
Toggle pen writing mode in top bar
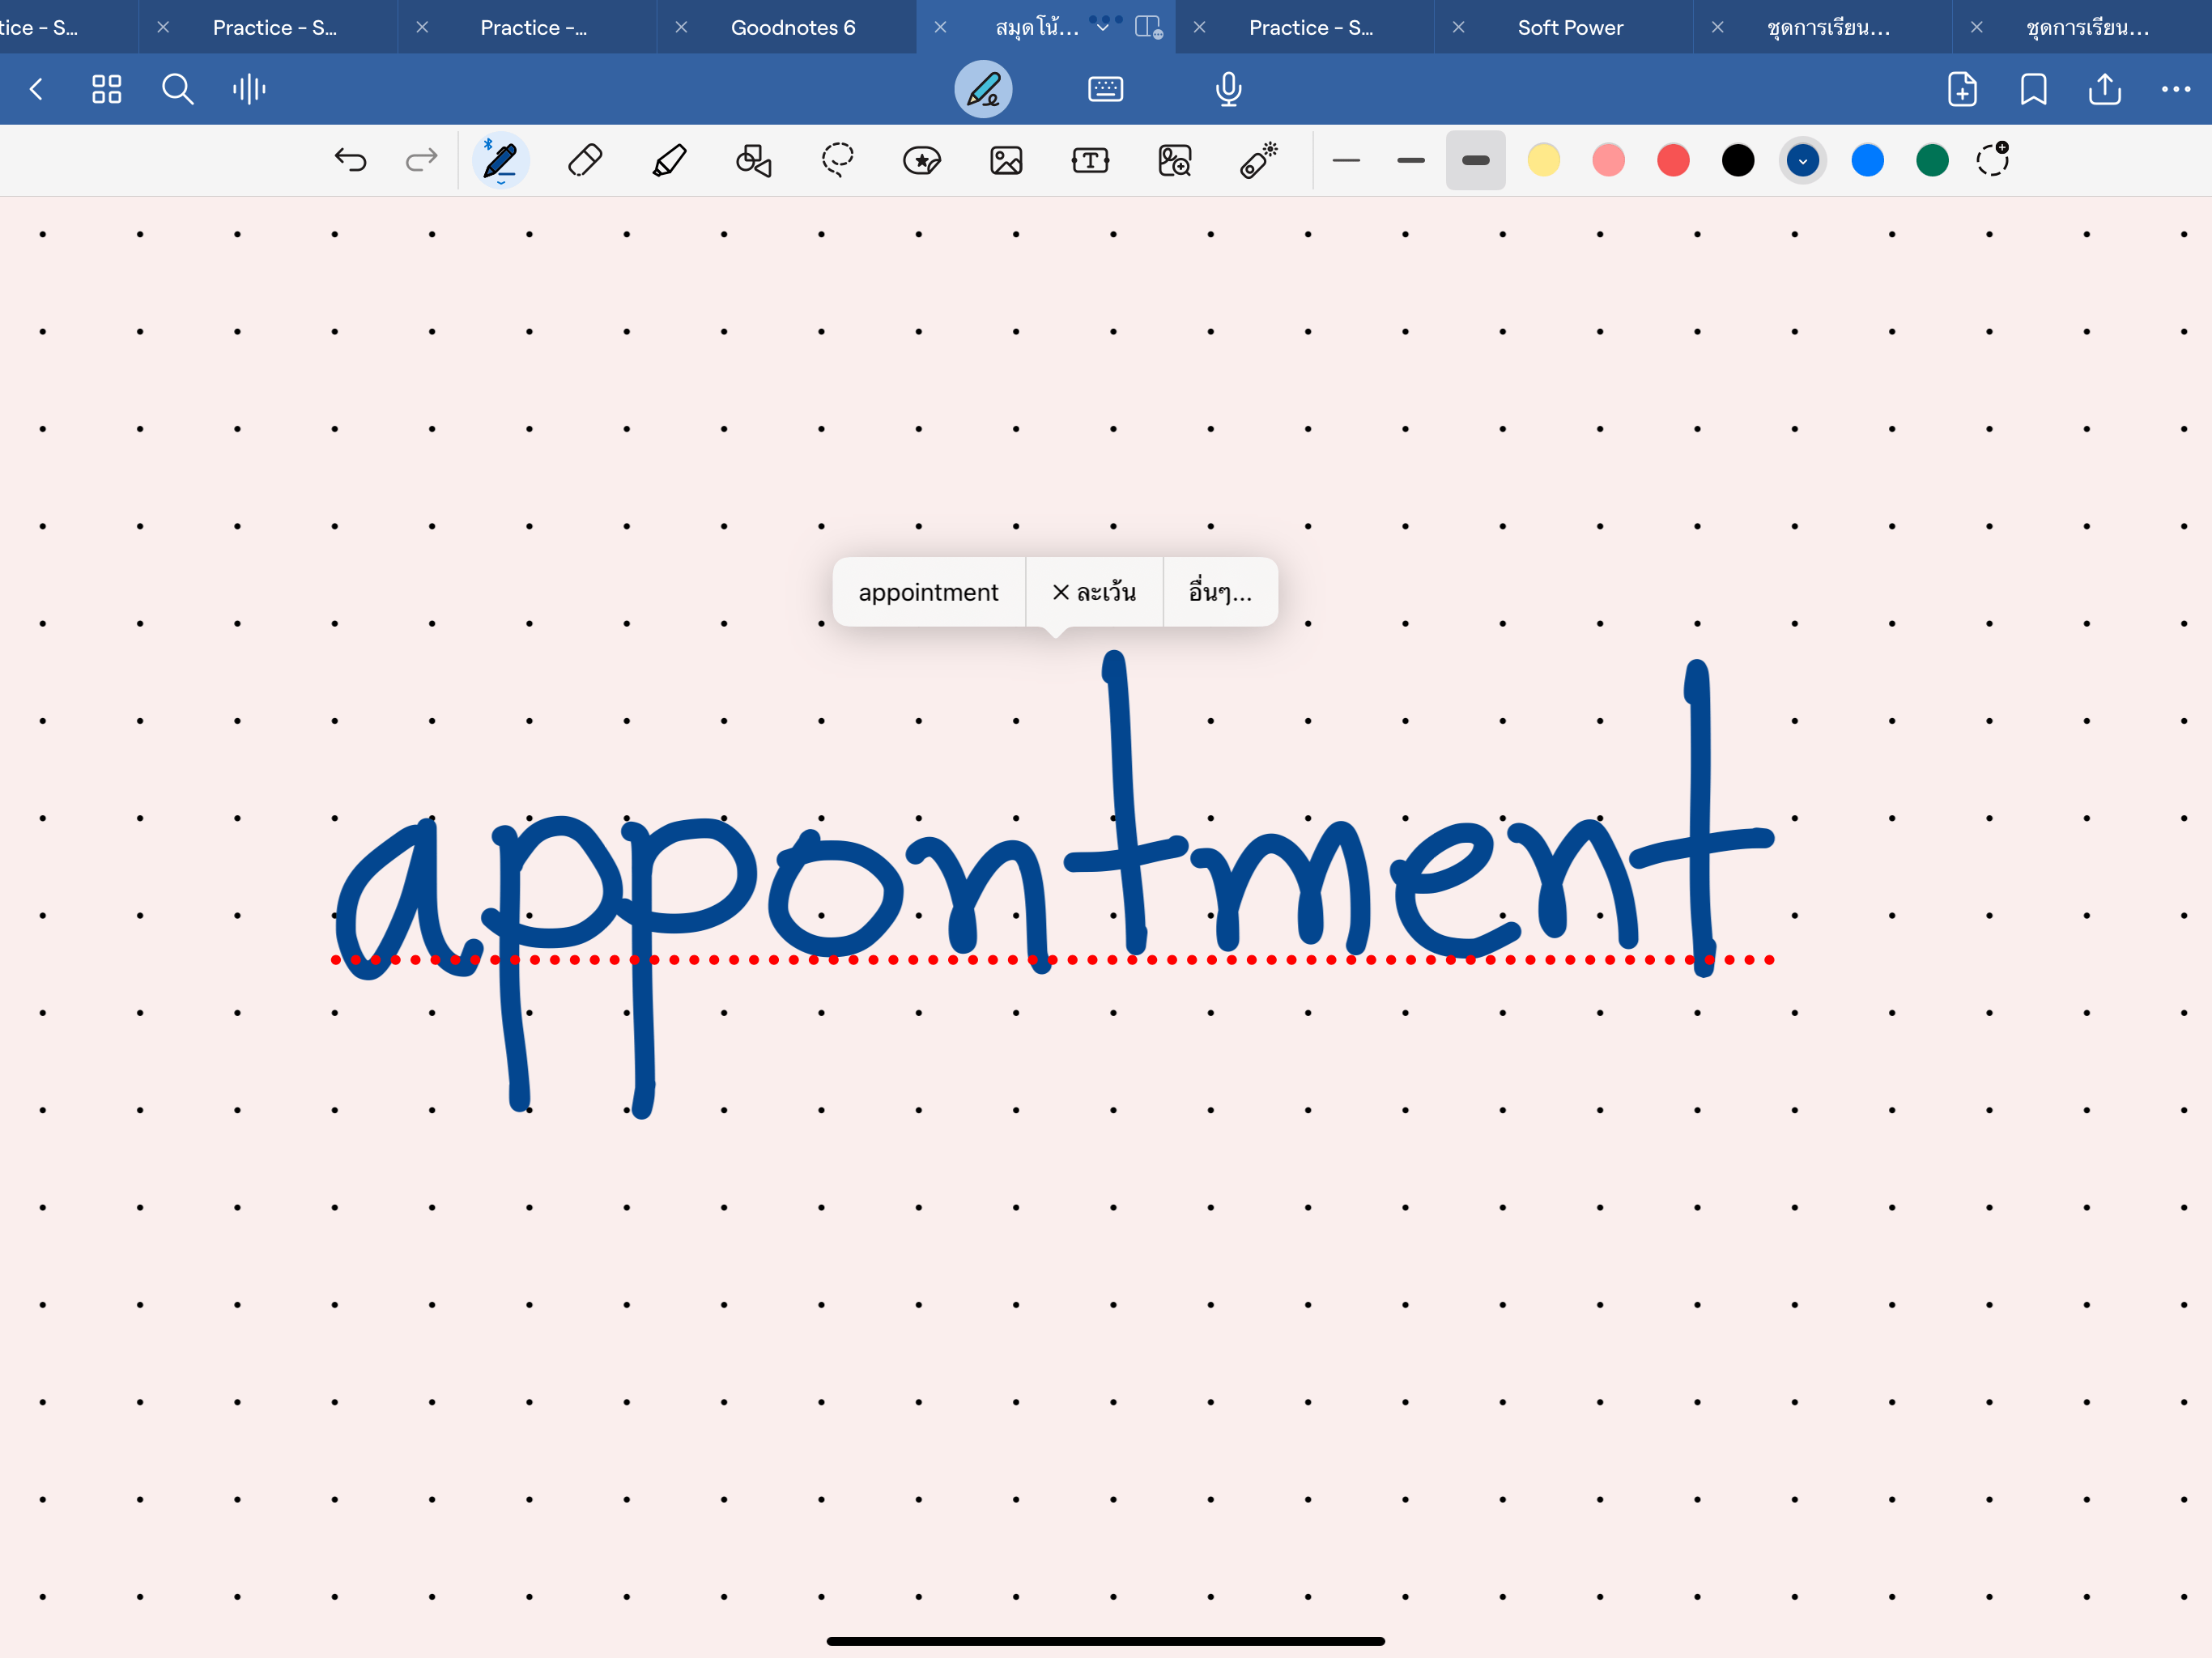click(x=983, y=89)
